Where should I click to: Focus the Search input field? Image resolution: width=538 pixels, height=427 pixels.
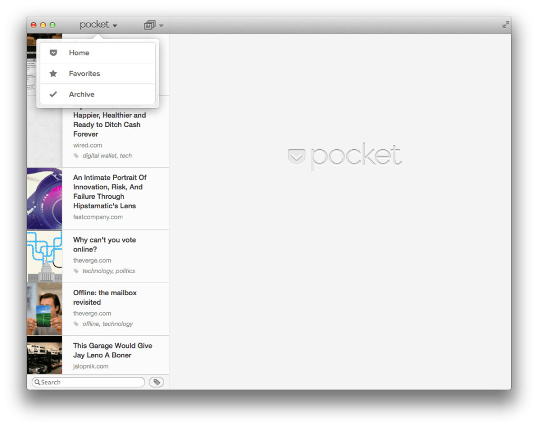[88, 382]
